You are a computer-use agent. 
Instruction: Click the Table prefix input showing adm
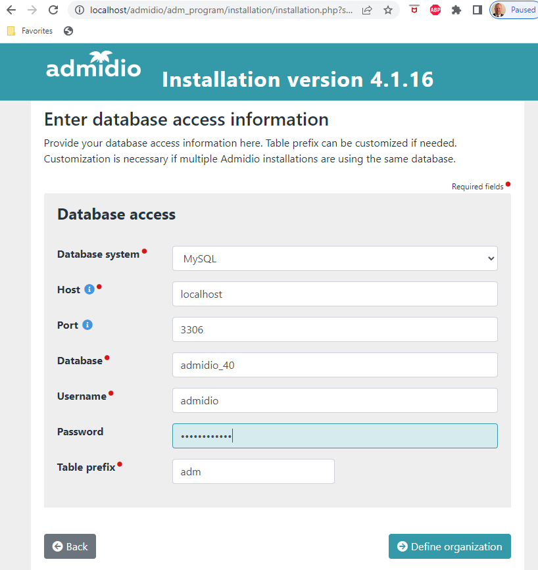coord(253,471)
